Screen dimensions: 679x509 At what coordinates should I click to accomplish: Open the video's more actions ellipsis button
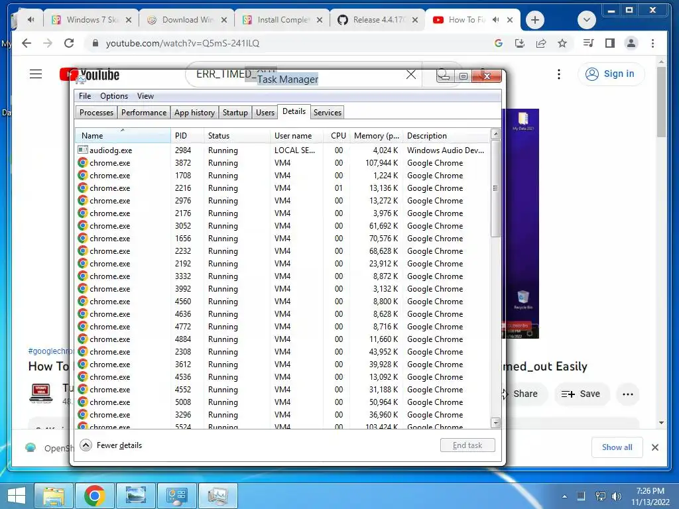627,394
